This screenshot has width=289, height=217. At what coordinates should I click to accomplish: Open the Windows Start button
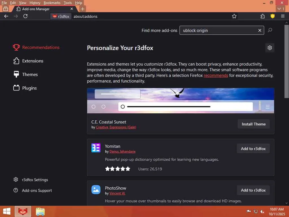tap(7, 211)
